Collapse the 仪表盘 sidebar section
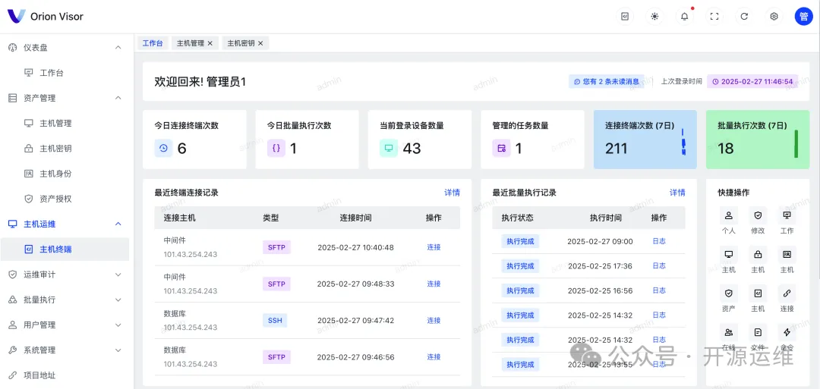Screen dimensions: 820x389 [118, 47]
